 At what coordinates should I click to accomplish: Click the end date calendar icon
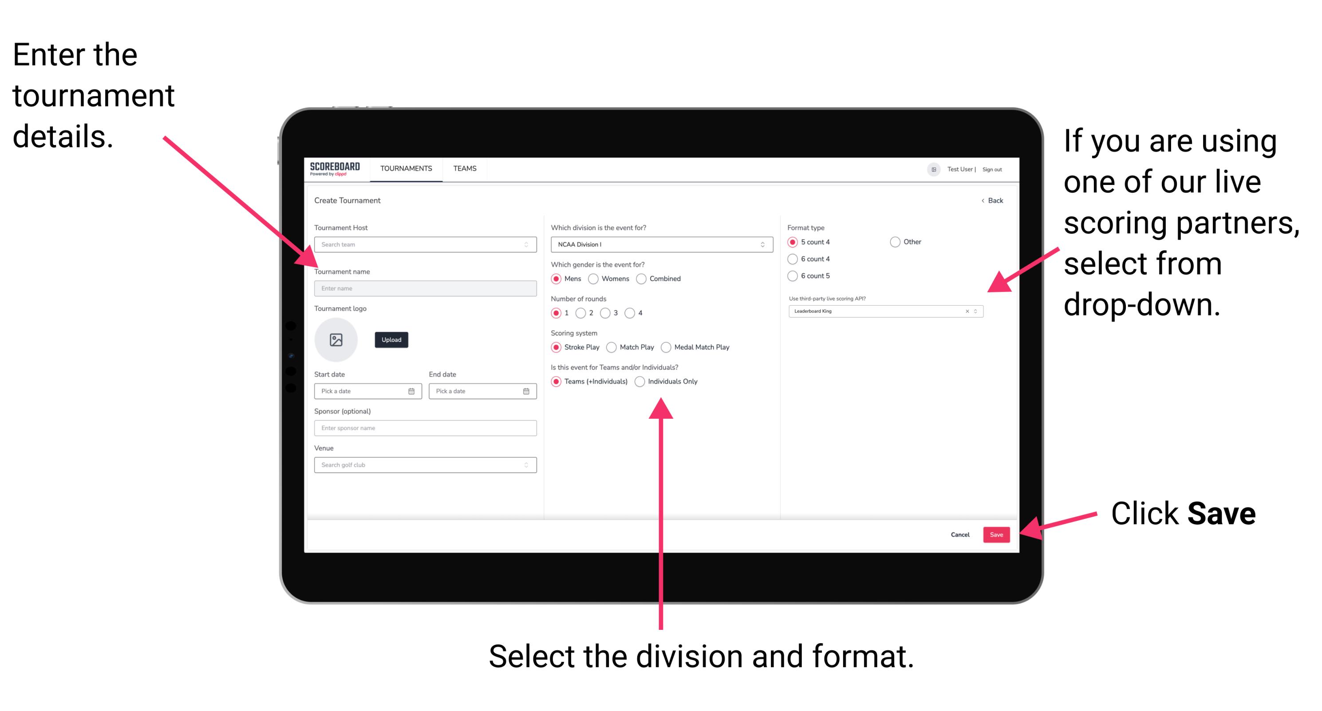[x=526, y=391]
